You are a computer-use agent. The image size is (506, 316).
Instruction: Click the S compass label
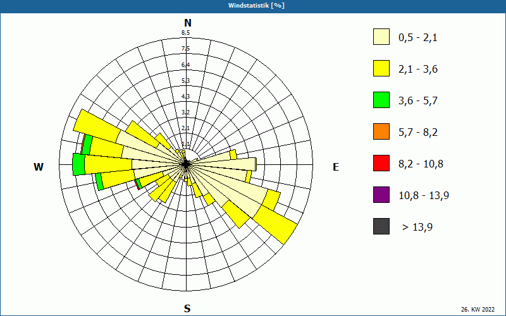[x=187, y=308]
